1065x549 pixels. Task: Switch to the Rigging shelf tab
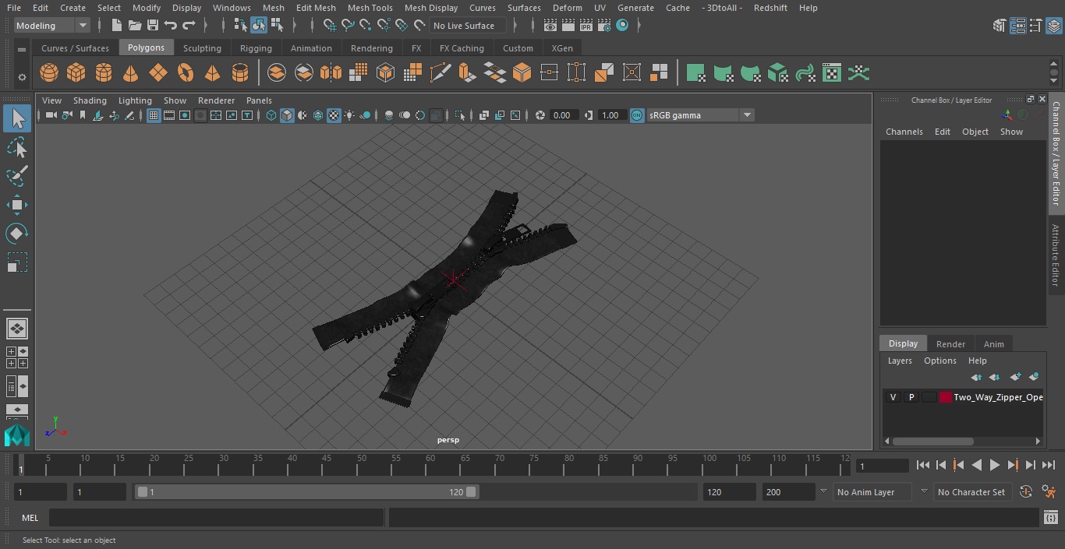tap(256, 48)
